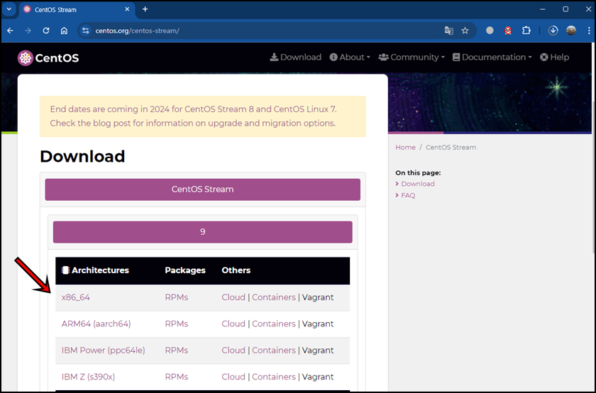Open RPMs for IBM Z
This screenshot has width=596, height=393.
click(x=177, y=377)
